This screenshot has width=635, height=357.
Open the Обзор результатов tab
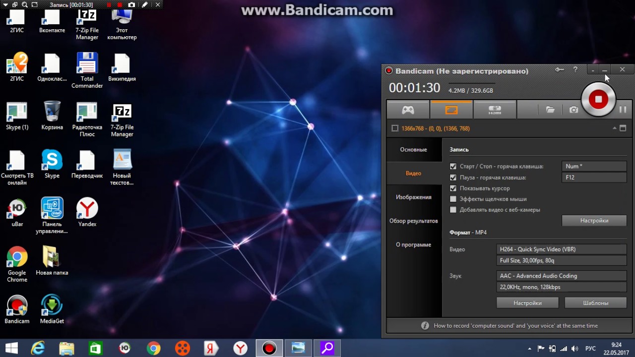click(x=414, y=221)
